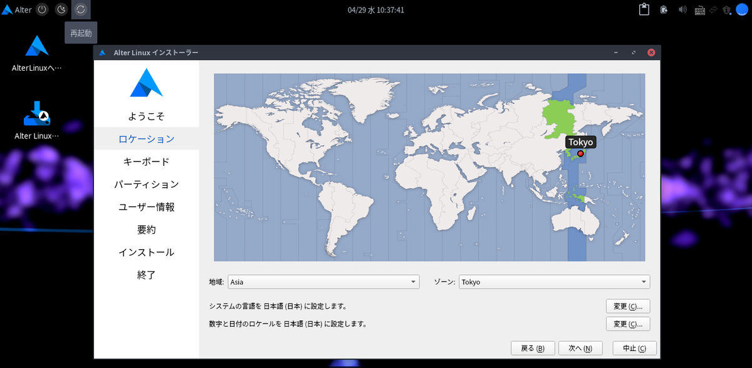This screenshot has width=752, height=368.
Task: Click the 再起動 tooltip label
Action: (81, 33)
